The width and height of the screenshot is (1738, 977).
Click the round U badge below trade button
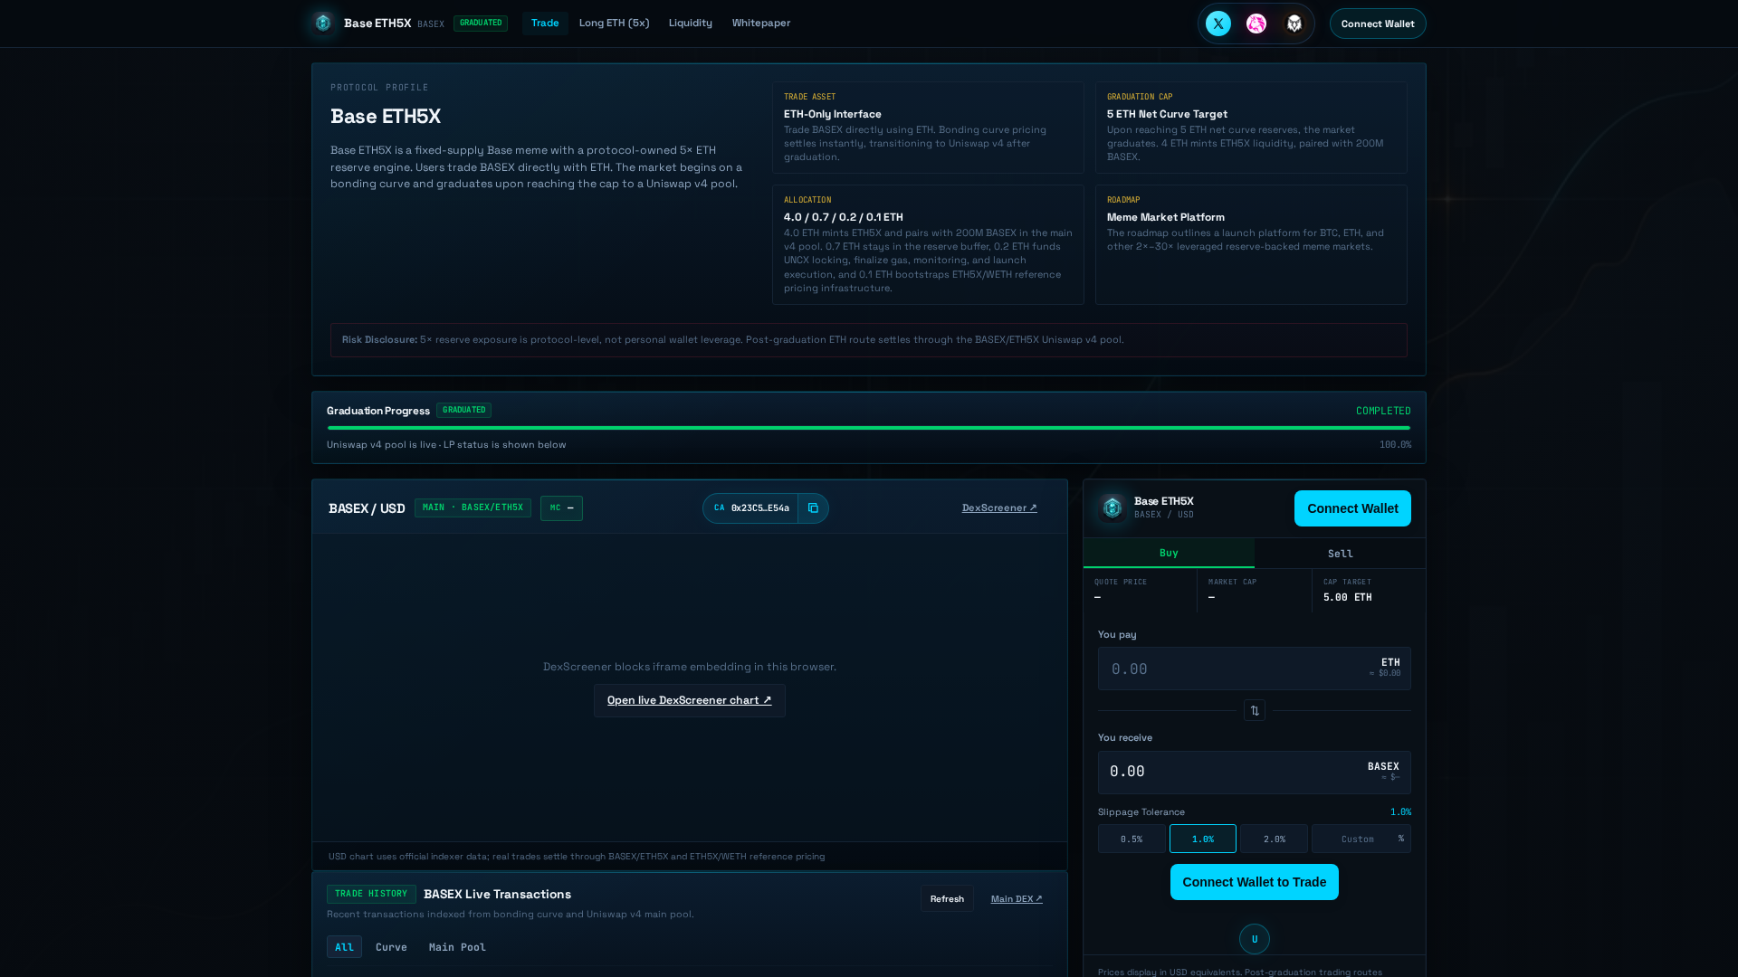pyautogui.click(x=1255, y=939)
